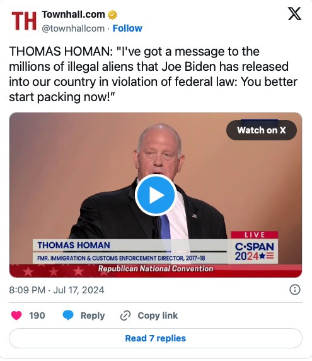Click the Reply text label
The image size is (312, 361).
click(93, 315)
